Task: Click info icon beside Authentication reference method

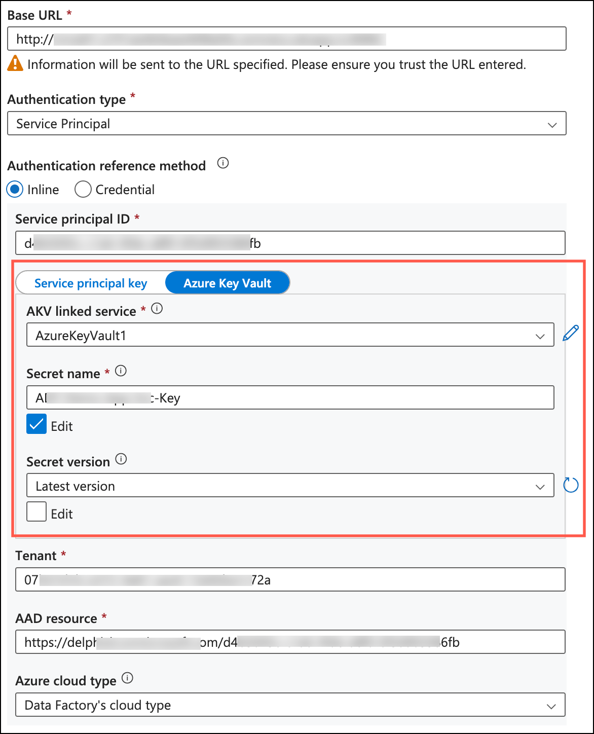Action: 223,164
